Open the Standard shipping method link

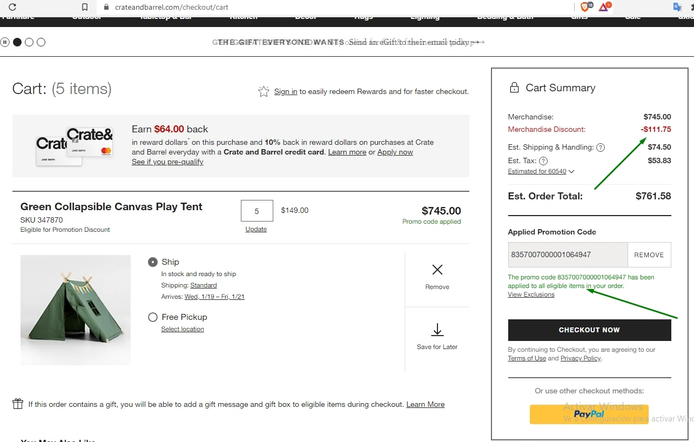[x=204, y=285]
